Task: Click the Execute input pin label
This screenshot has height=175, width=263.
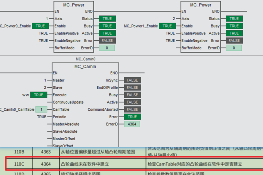Action: click(x=60, y=95)
